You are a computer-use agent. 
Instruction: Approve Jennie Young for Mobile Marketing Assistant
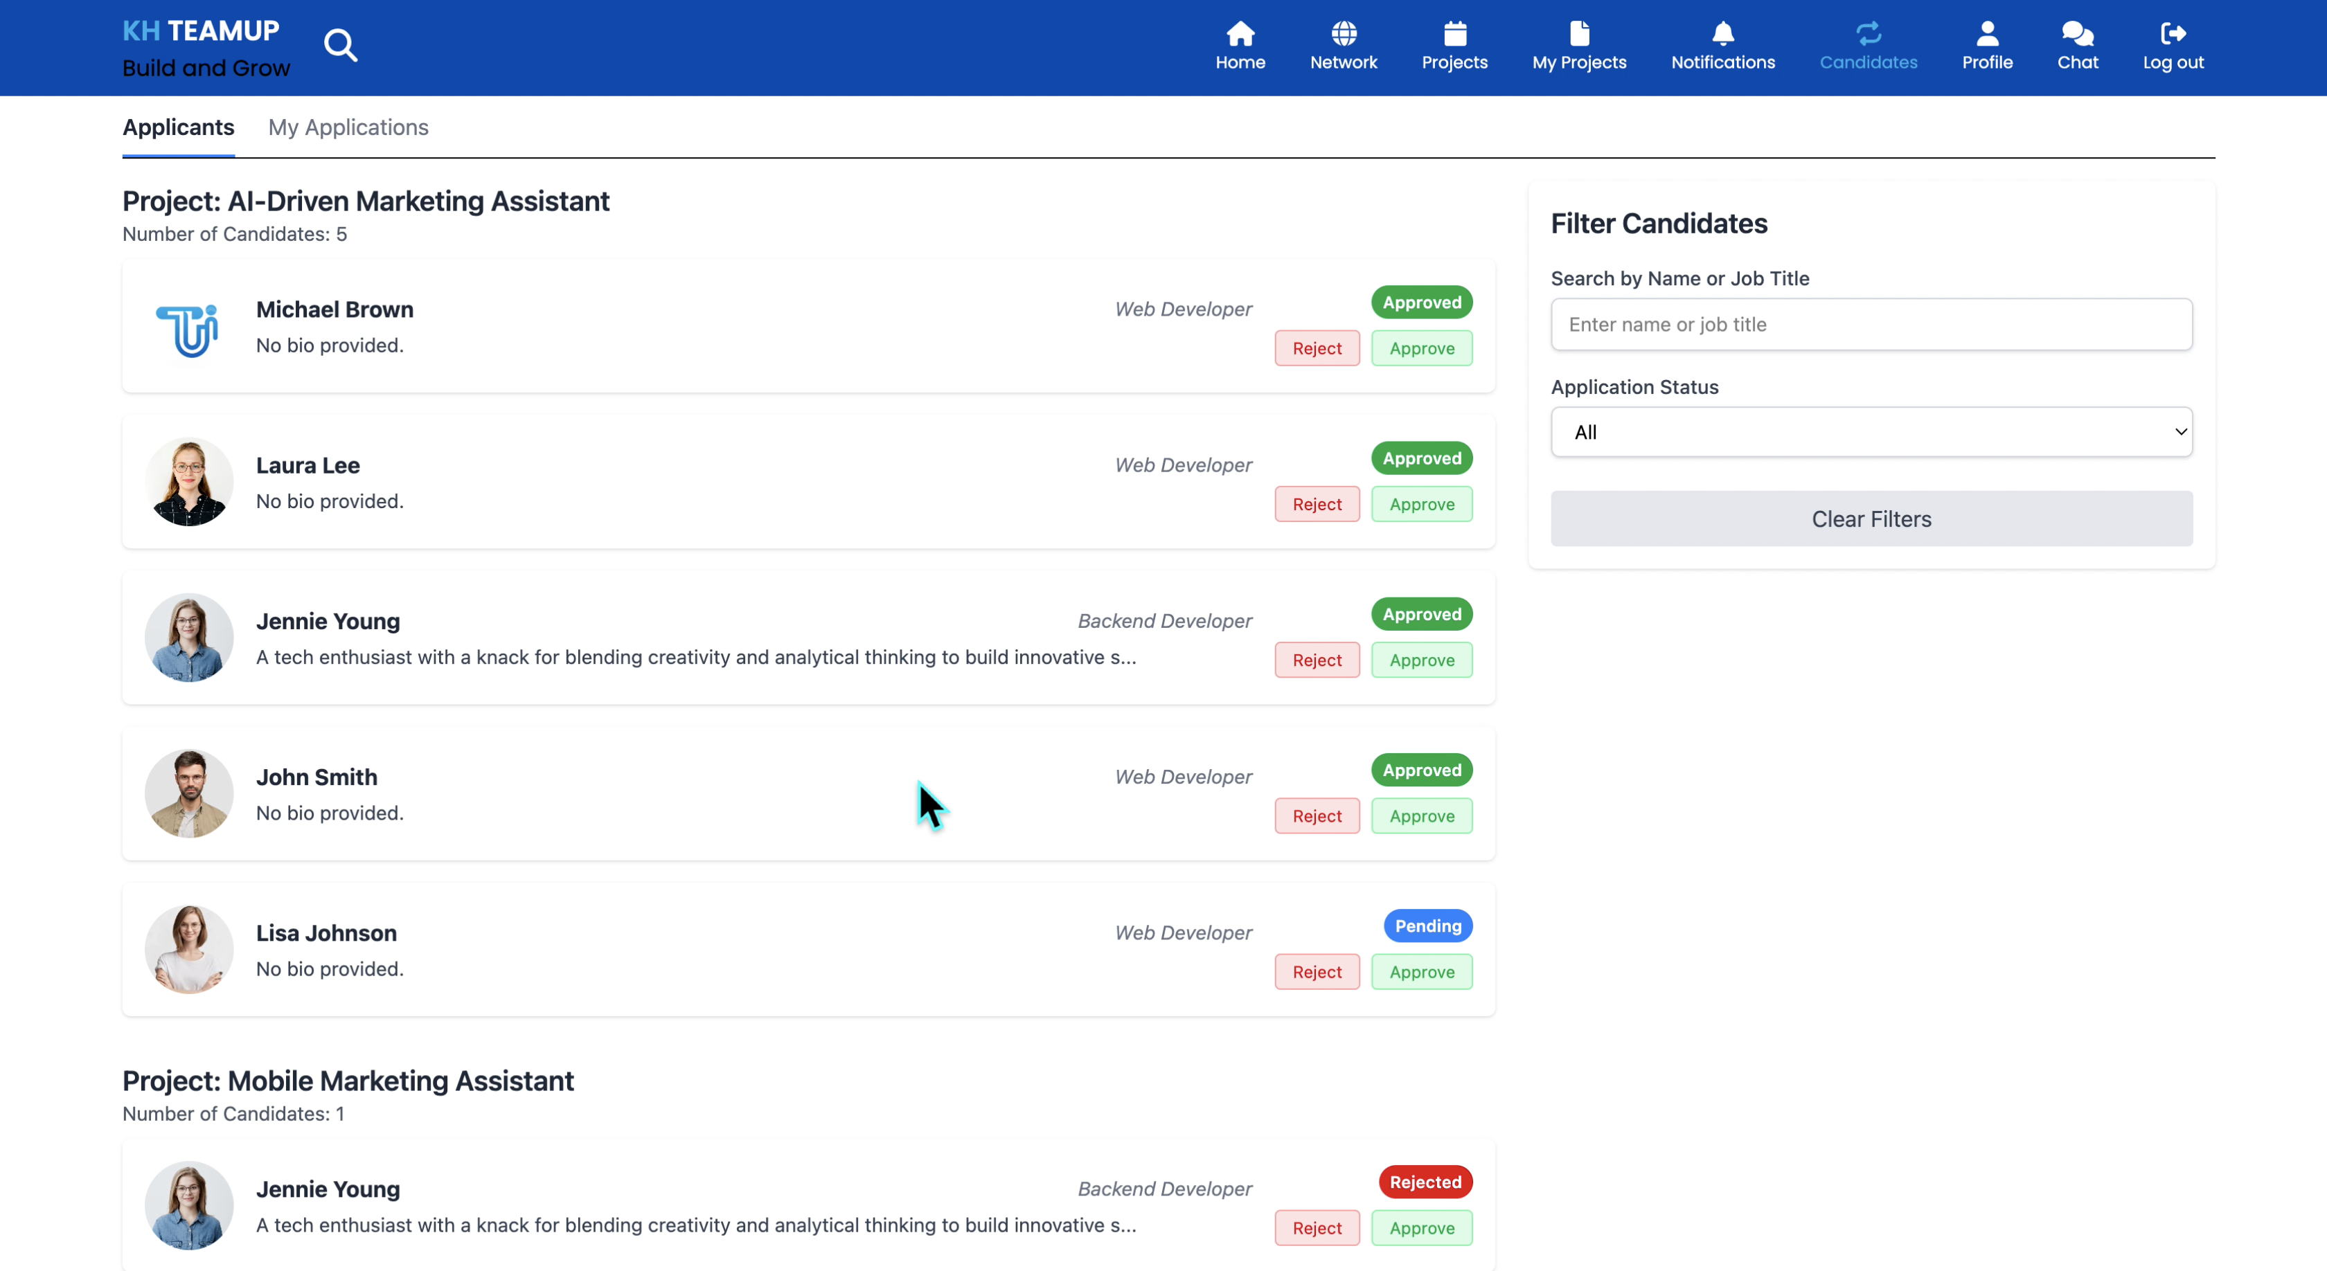coord(1421,1227)
